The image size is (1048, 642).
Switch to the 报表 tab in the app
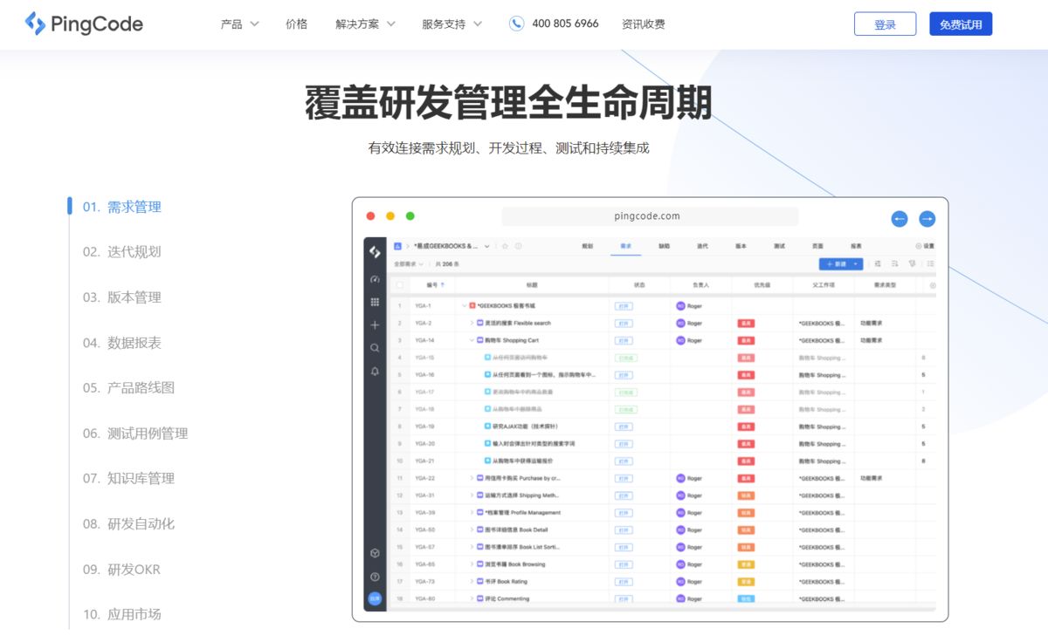click(x=856, y=246)
